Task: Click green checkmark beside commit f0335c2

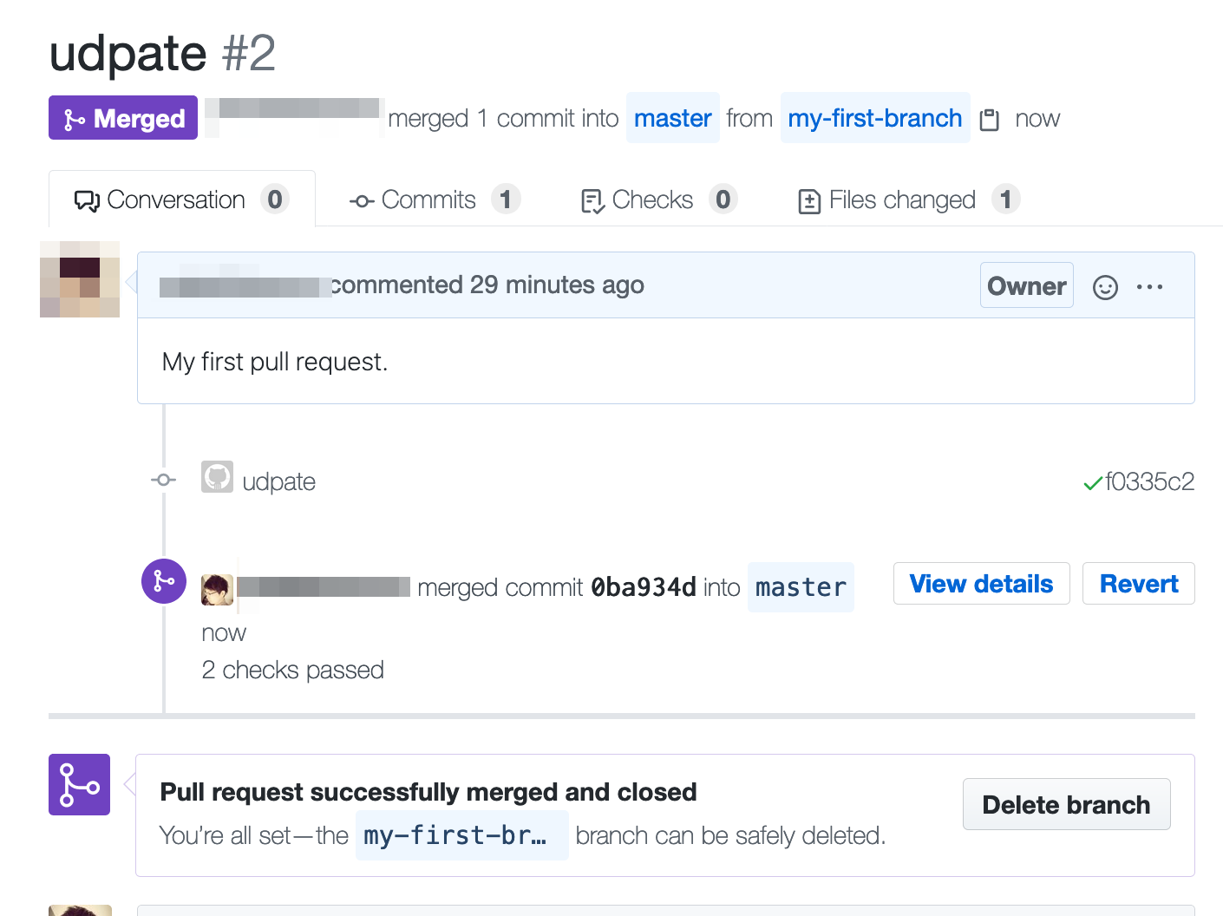Action: (1093, 482)
